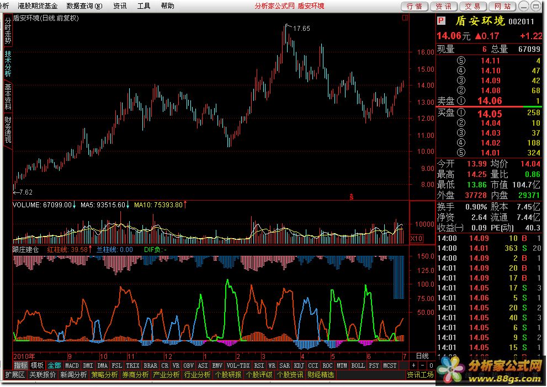Select the ASI indicator
Screen dimensions: 547x387
203,365
